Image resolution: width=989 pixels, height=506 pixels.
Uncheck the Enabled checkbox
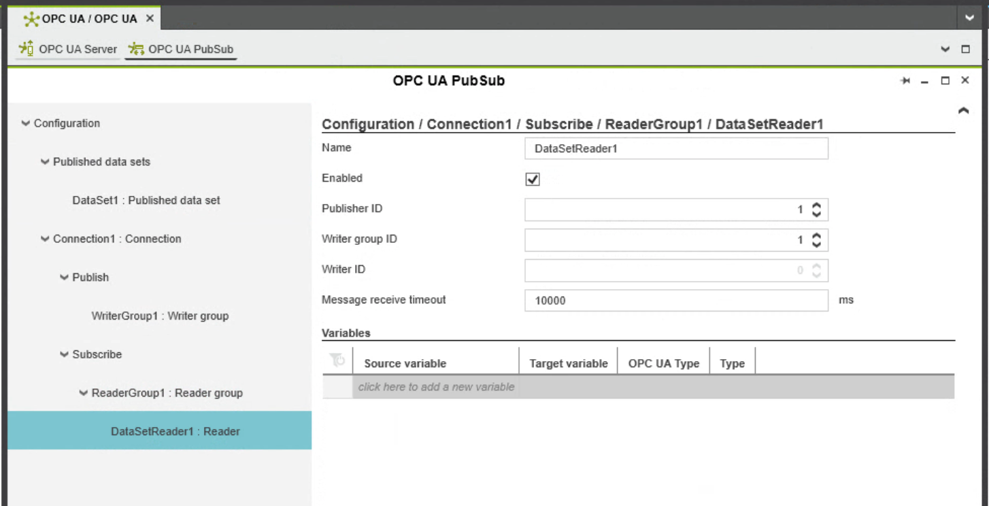coord(533,179)
